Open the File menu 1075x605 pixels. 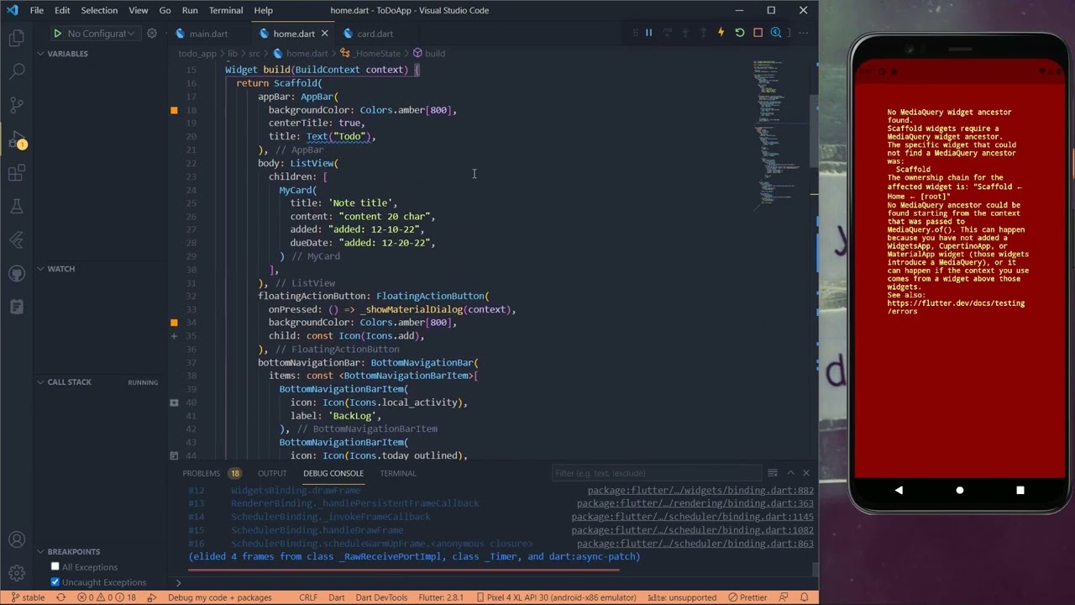(37, 10)
